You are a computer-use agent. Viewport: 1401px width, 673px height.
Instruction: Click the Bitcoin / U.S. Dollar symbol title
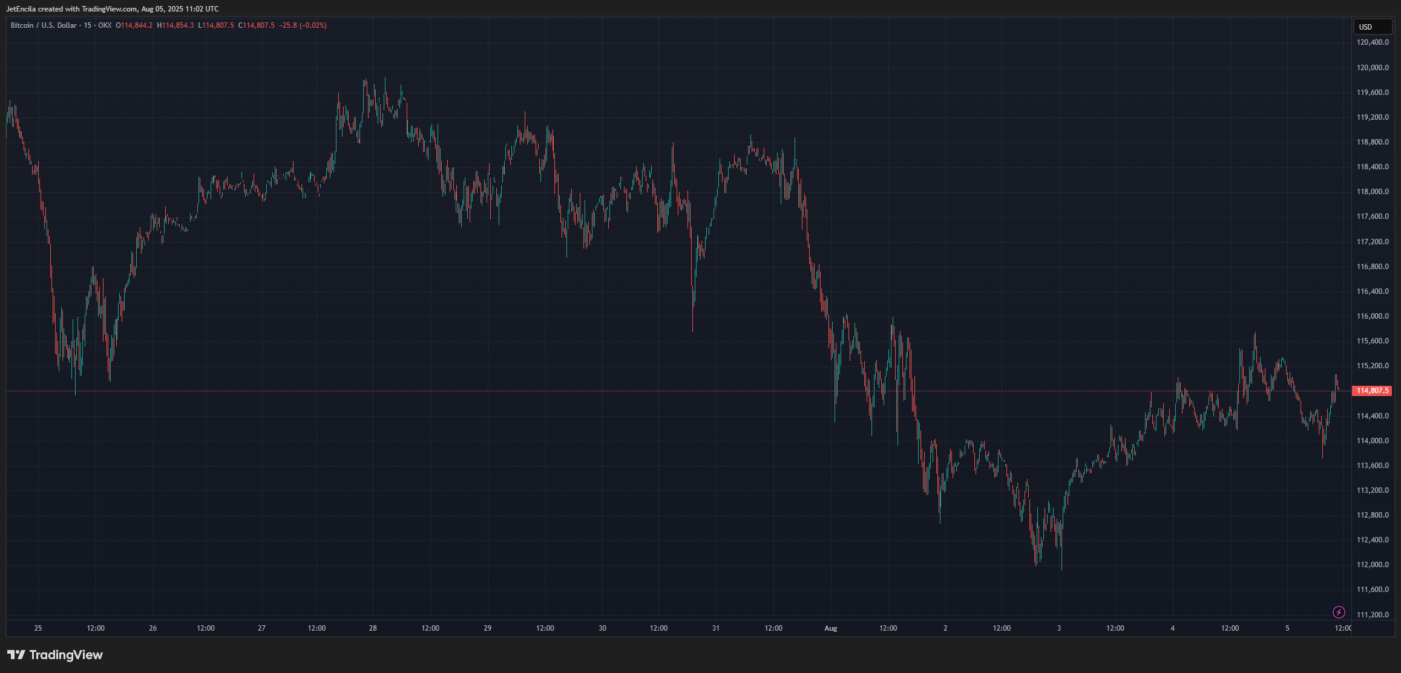(44, 25)
